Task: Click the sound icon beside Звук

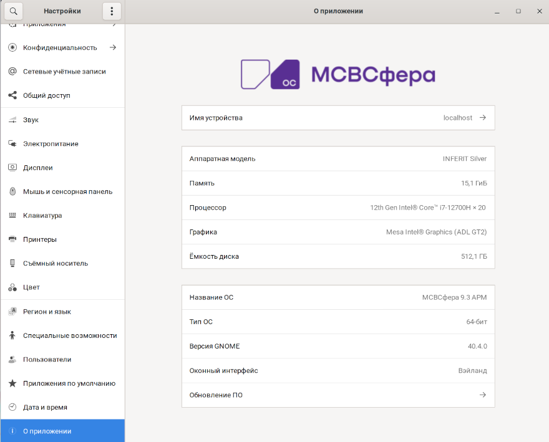Action: (x=12, y=120)
